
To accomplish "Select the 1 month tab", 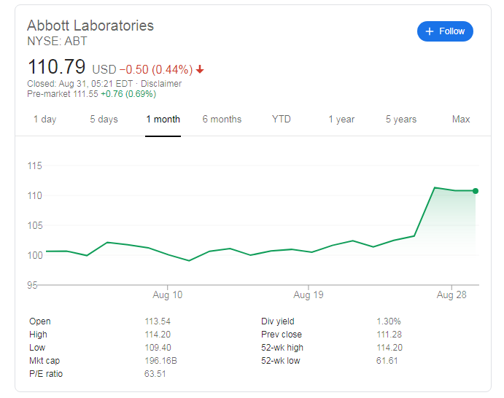I will tap(163, 119).
